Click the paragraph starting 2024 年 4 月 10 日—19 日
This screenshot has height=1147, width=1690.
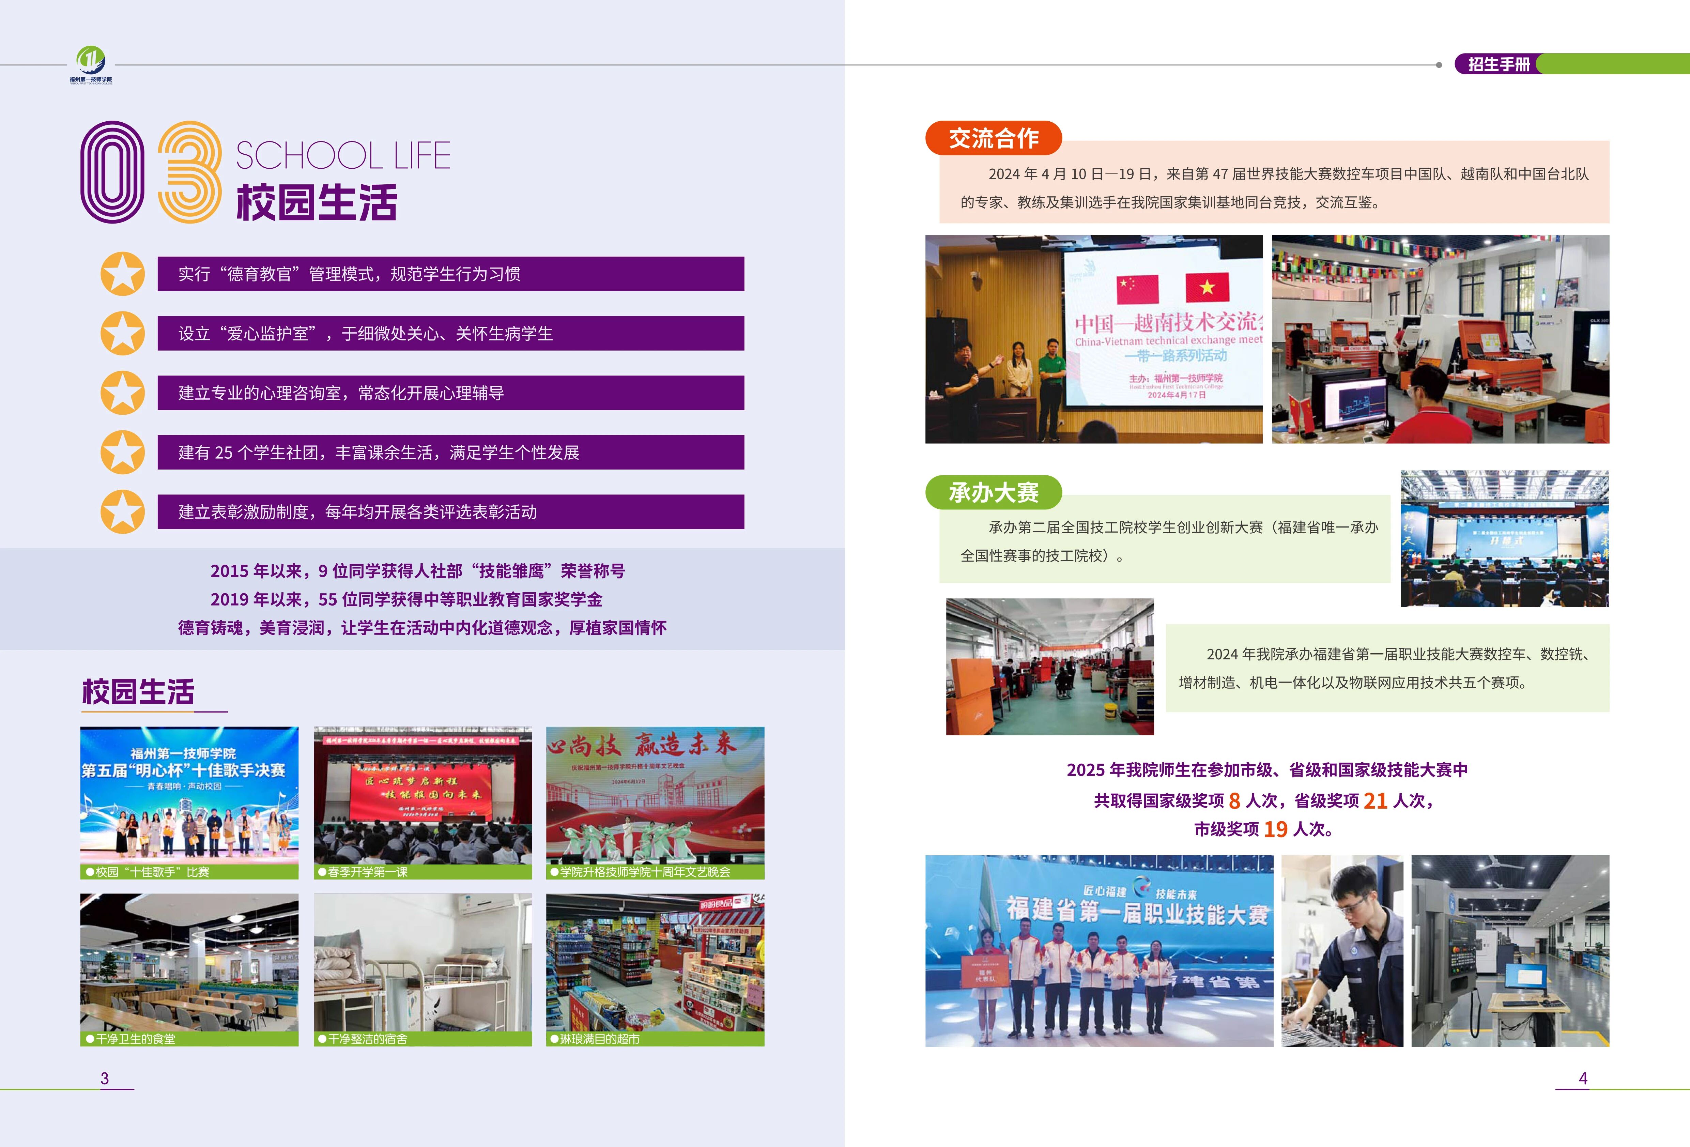click(x=1275, y=188)
